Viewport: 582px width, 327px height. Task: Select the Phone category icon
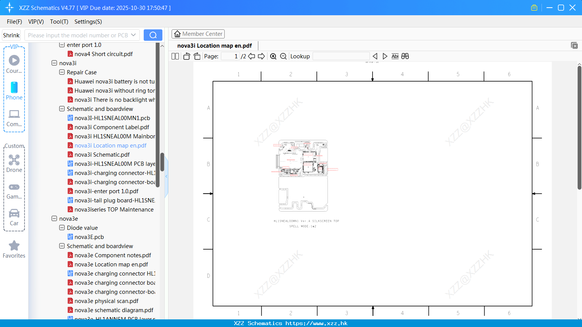tap(14, 91)
